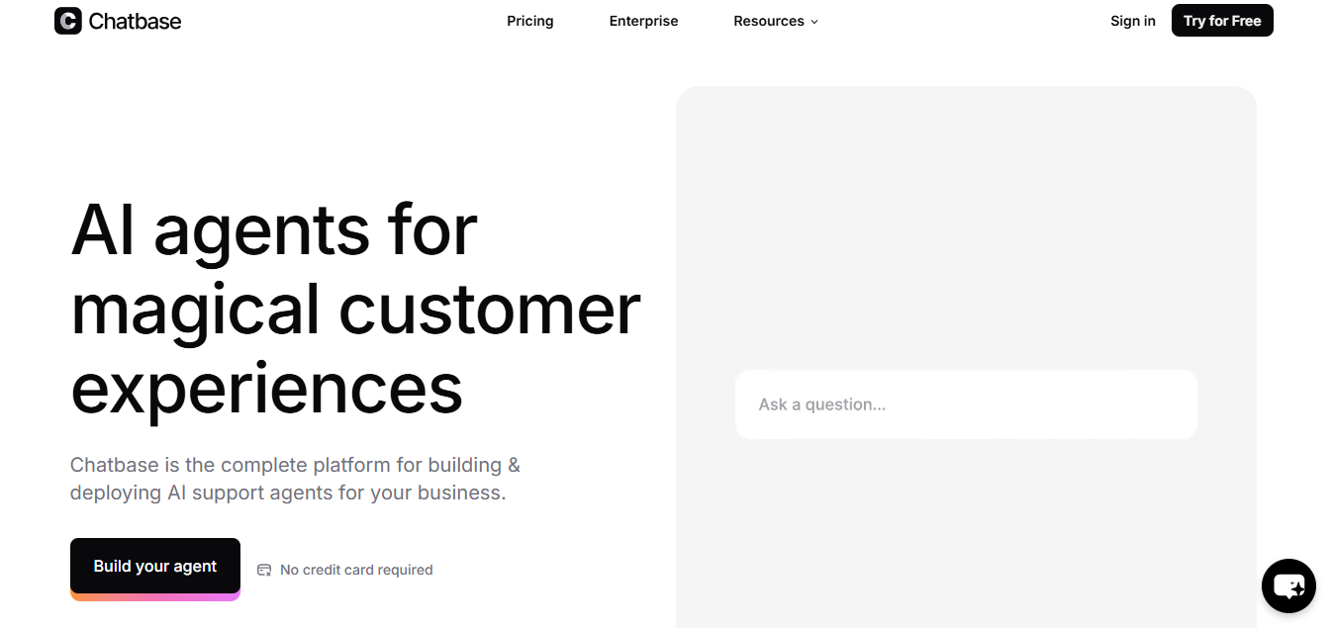Screen dimensions: 1332x628
Task: Click the gradient strip under Build your agent
Action: pyautogui.click(x=155, y=596)
